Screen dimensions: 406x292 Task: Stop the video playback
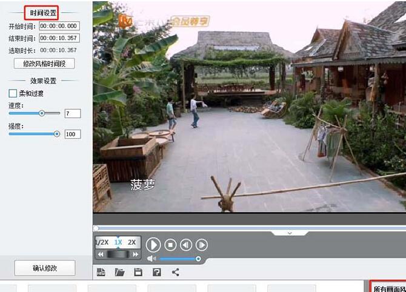click(x=170, y=245)
